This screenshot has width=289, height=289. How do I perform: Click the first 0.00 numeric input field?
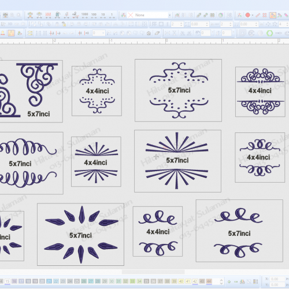pos(199,24)
